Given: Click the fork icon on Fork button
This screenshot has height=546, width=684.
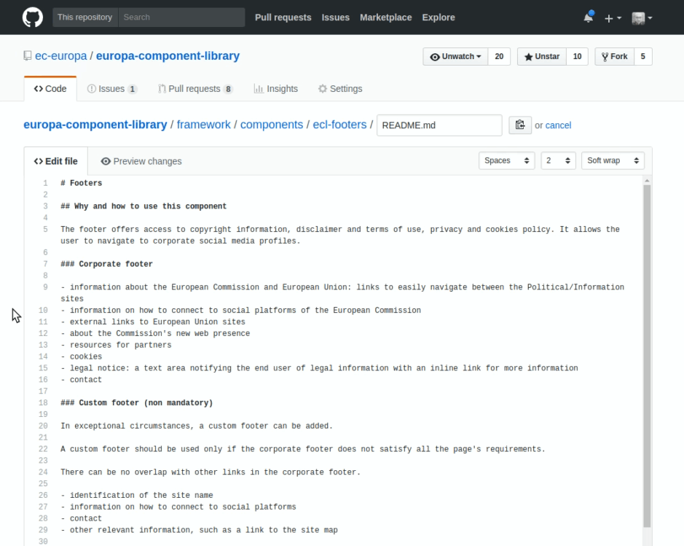Looking at the screenshot, I should click(605, 57).
